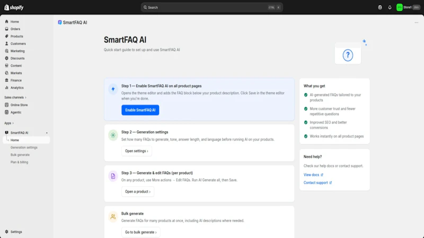Click the 'Need help?' heading
Screen dimensions: 424x238
(x=313, y=157)
